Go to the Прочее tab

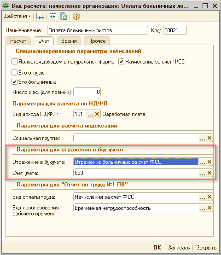coord(97,41)
